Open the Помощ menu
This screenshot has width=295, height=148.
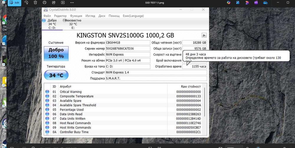coord(114,16)
